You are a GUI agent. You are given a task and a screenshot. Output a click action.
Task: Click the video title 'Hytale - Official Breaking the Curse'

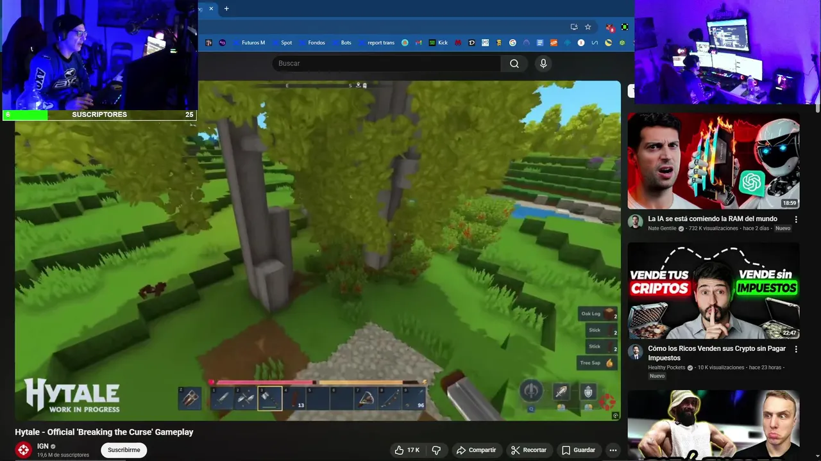[x=104, y=432]
